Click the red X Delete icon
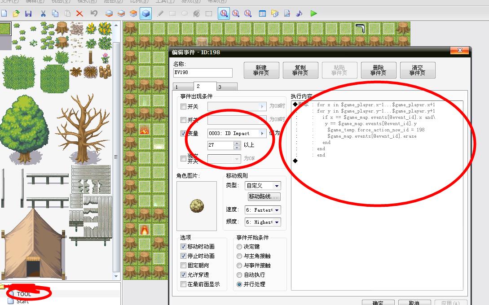 coord(79,13)
